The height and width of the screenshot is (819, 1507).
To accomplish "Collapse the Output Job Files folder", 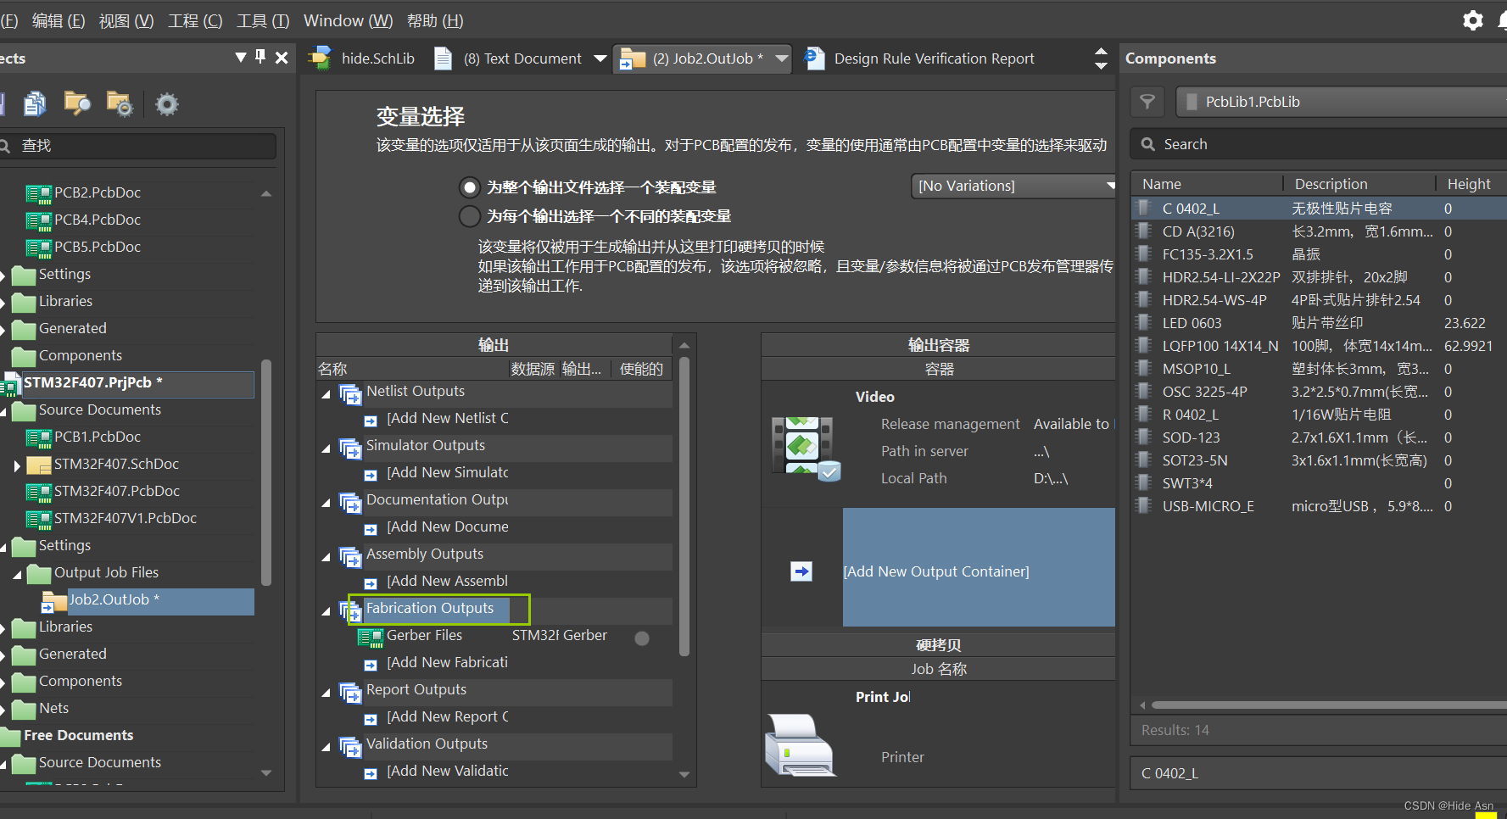I will coord(17,574).
